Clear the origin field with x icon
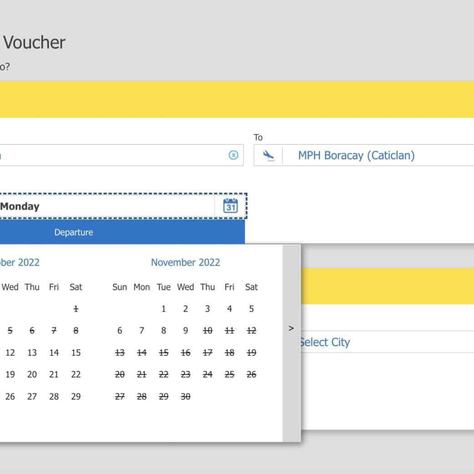Image resolution: width=474 pixels, height=474 pixels. click(x=233, y=155)
